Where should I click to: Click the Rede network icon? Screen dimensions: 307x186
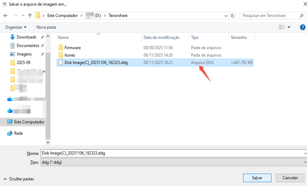point(10,133)
